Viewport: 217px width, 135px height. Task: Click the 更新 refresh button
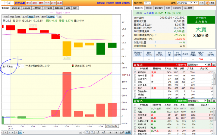click(210, 3)
